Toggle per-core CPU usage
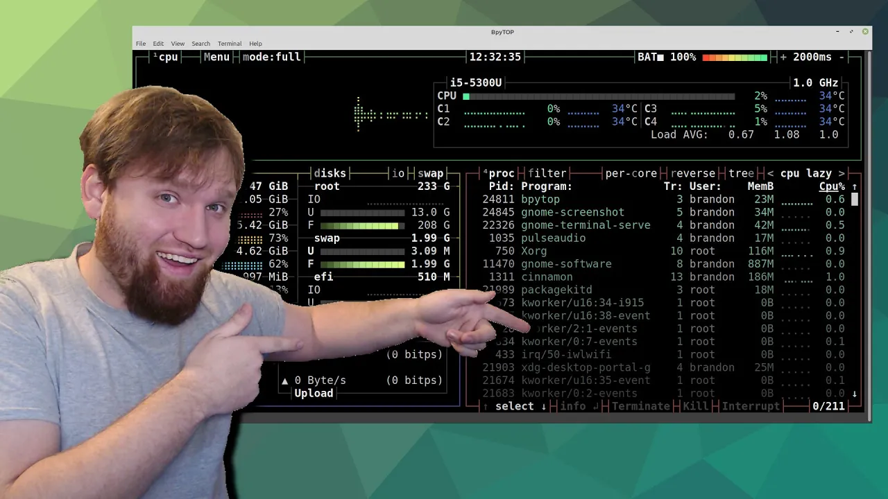888x499 pixels. 631,173
